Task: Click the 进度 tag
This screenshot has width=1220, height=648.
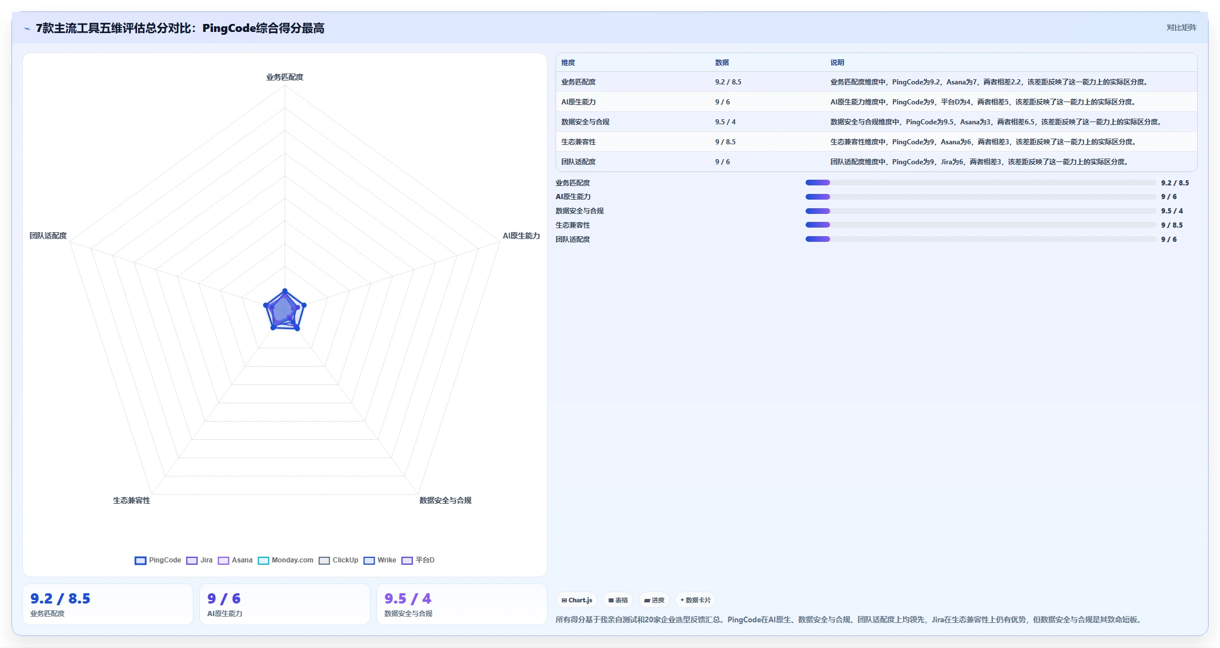Action: [654, 600]
